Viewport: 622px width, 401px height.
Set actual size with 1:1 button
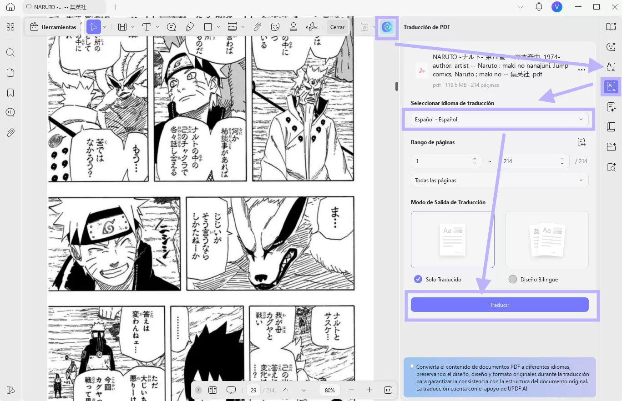point(388,390)
